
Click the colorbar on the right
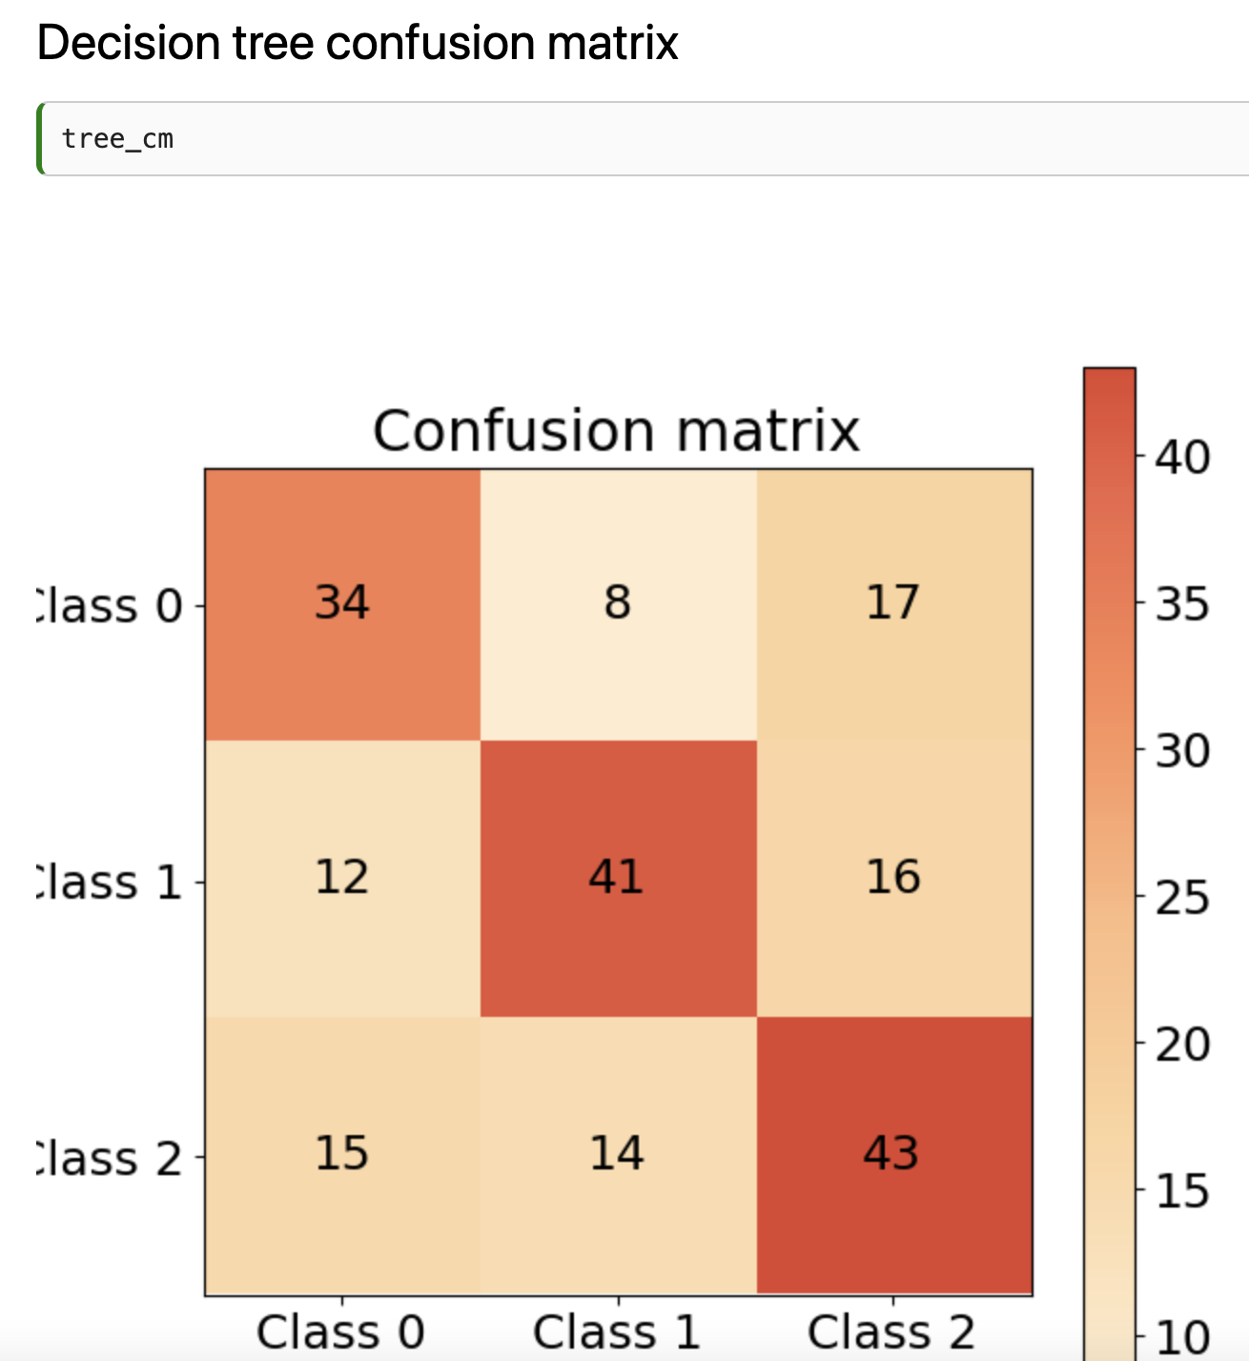[1108, 858]
